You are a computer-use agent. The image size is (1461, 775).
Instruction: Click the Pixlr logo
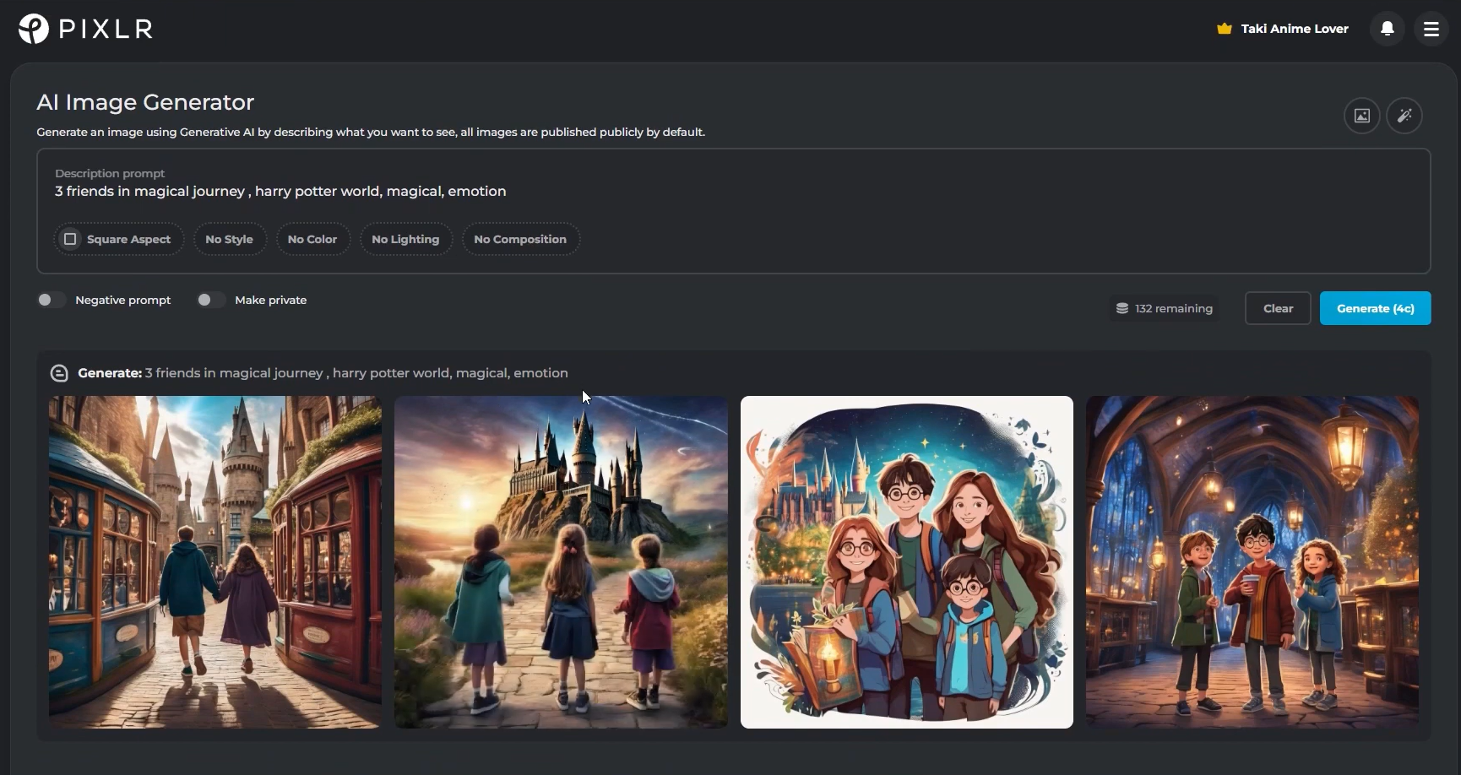point(84,28)
